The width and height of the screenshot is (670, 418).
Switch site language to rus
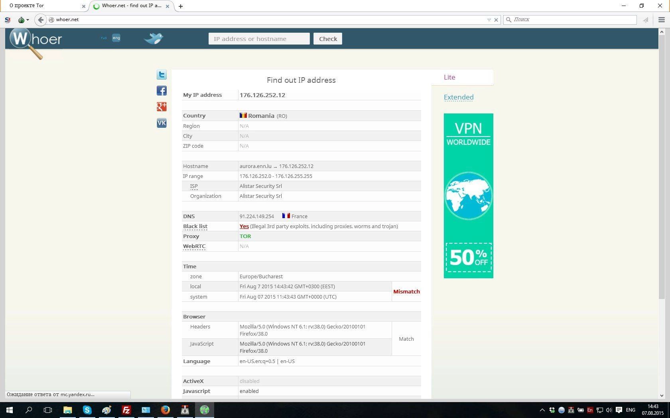click(104, 38)
